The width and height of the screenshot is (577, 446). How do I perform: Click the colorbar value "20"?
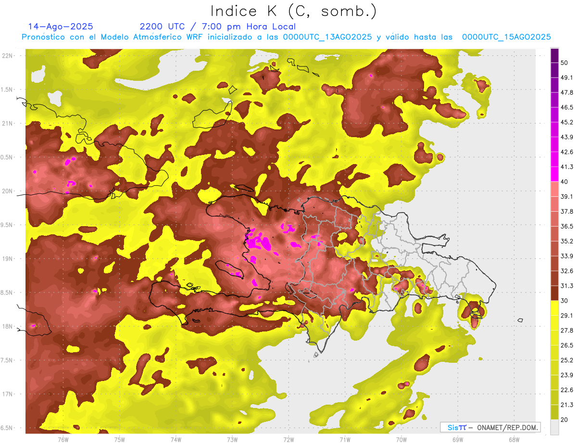point(564,420)
